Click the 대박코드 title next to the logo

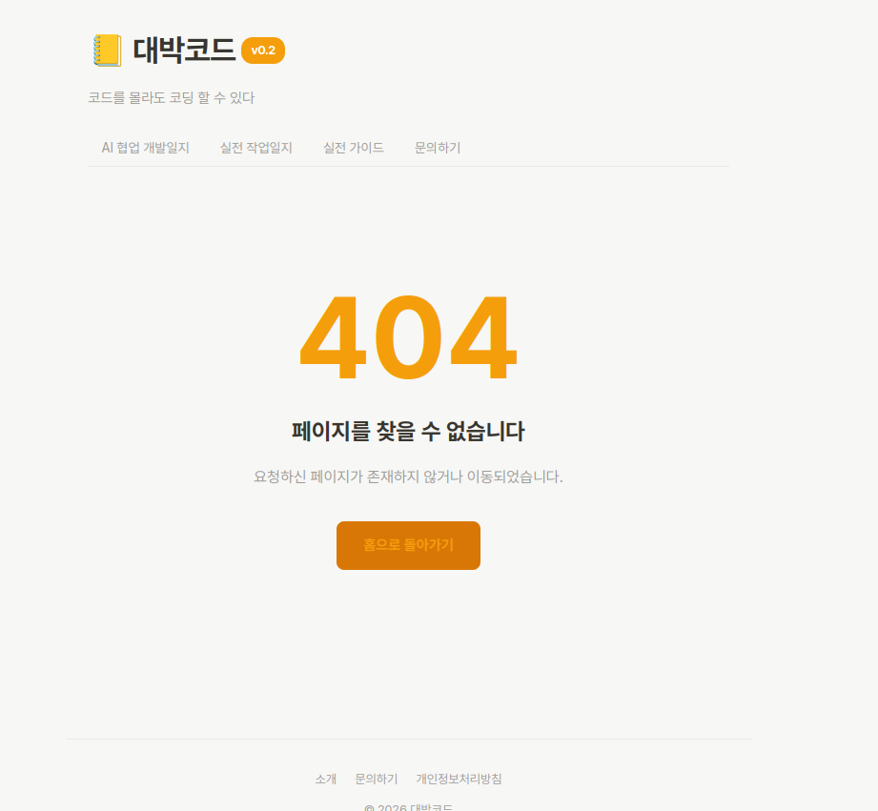click(186, 51)
